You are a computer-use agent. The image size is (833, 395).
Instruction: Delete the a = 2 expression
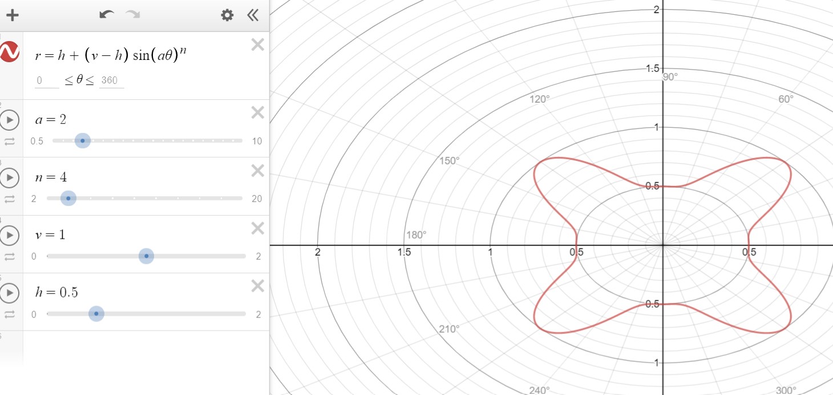pyautogui.click(x=258, y=113)
